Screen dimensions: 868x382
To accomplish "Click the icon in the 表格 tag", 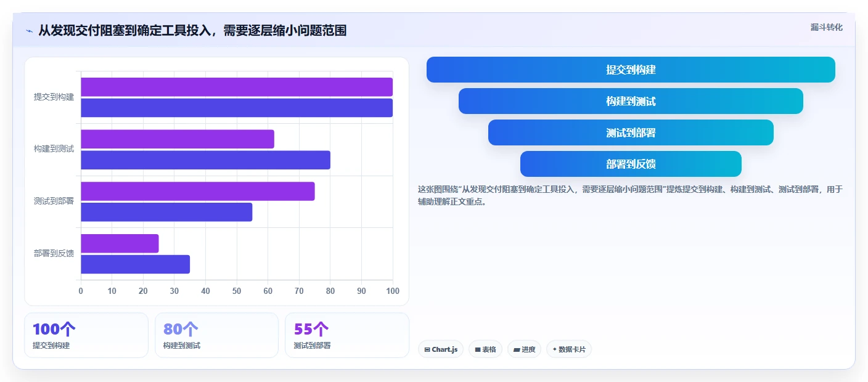I will pos(477,350).
